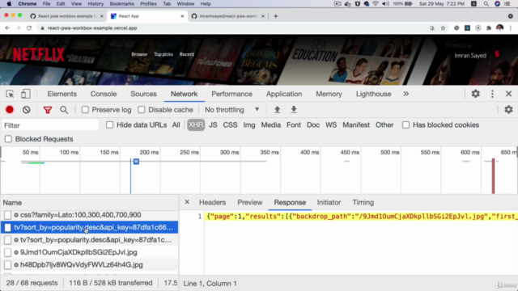Bookmark this page with star icon
Image resolution: width=518 pixels, height=291 pixels.
point(443,28)
